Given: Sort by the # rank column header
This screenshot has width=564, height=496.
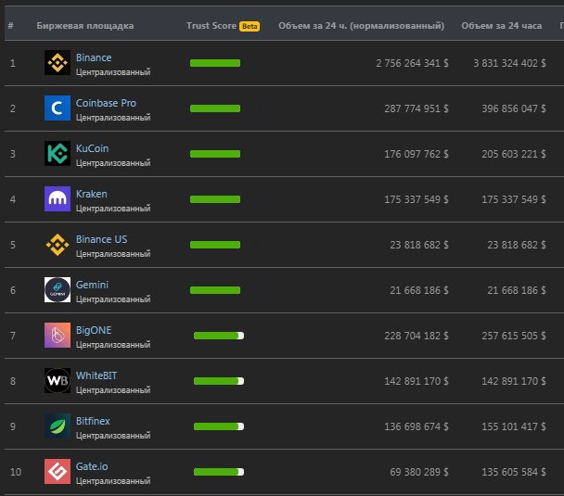Looking at the screenshot, I should point(11,26).
